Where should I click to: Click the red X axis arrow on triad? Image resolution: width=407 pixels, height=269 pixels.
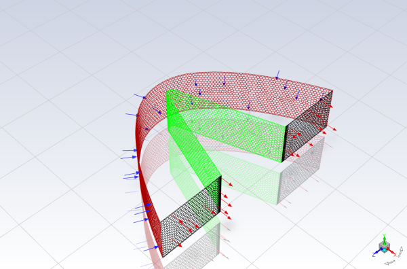[391, 252]
